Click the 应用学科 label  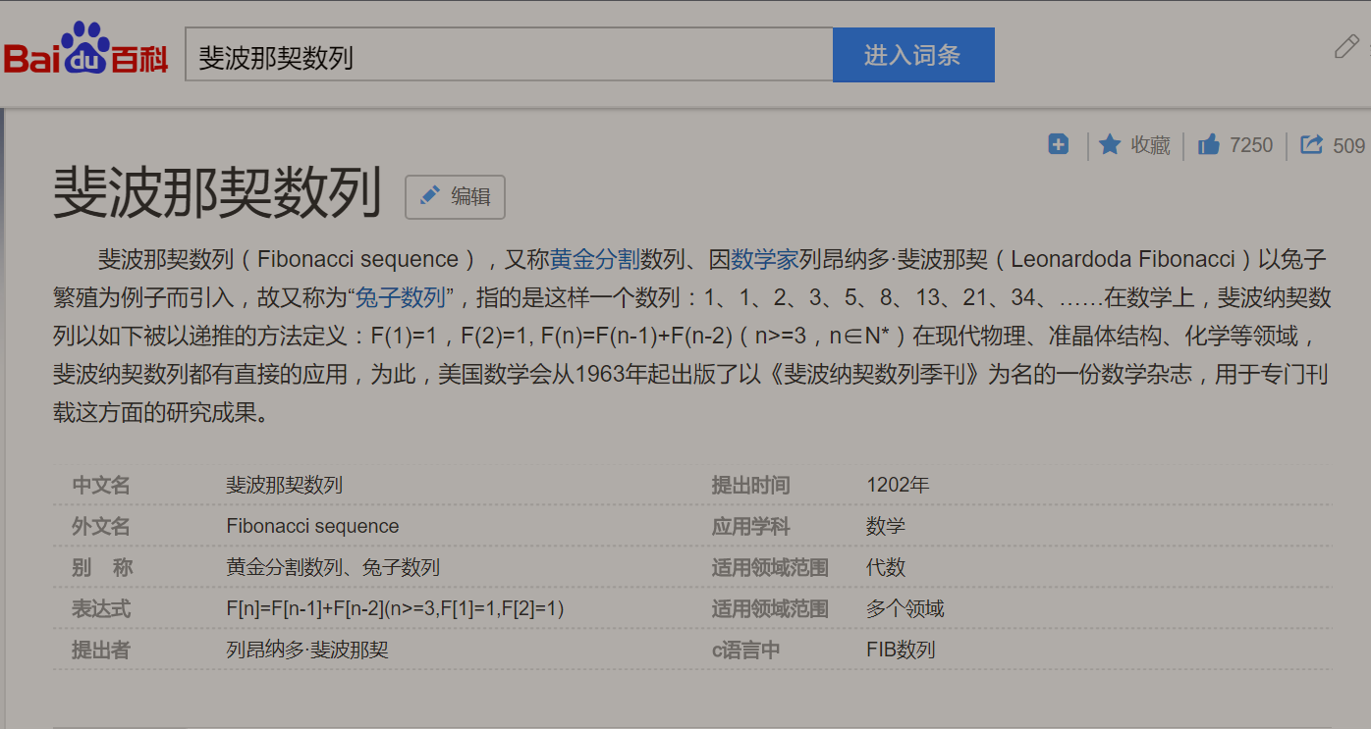(751, 526)
